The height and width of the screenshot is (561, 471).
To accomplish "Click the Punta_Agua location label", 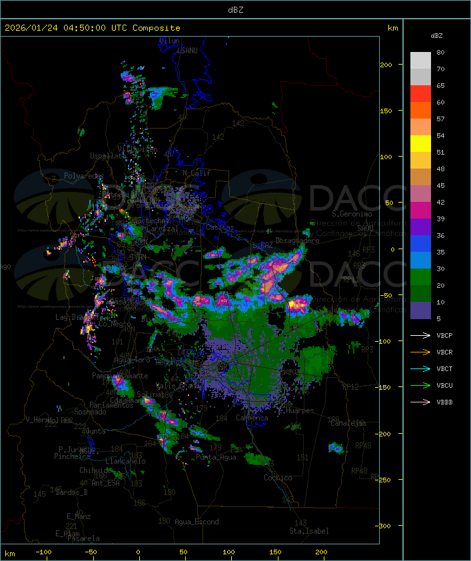I will pos(216,457).
